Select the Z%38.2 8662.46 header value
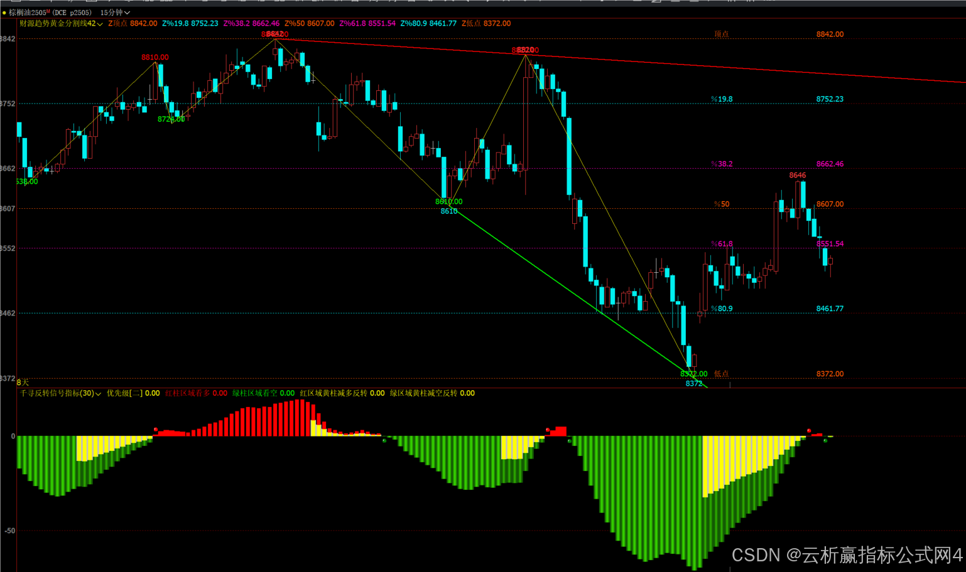Viewport: 966px width, 572px height. point(251,23)
